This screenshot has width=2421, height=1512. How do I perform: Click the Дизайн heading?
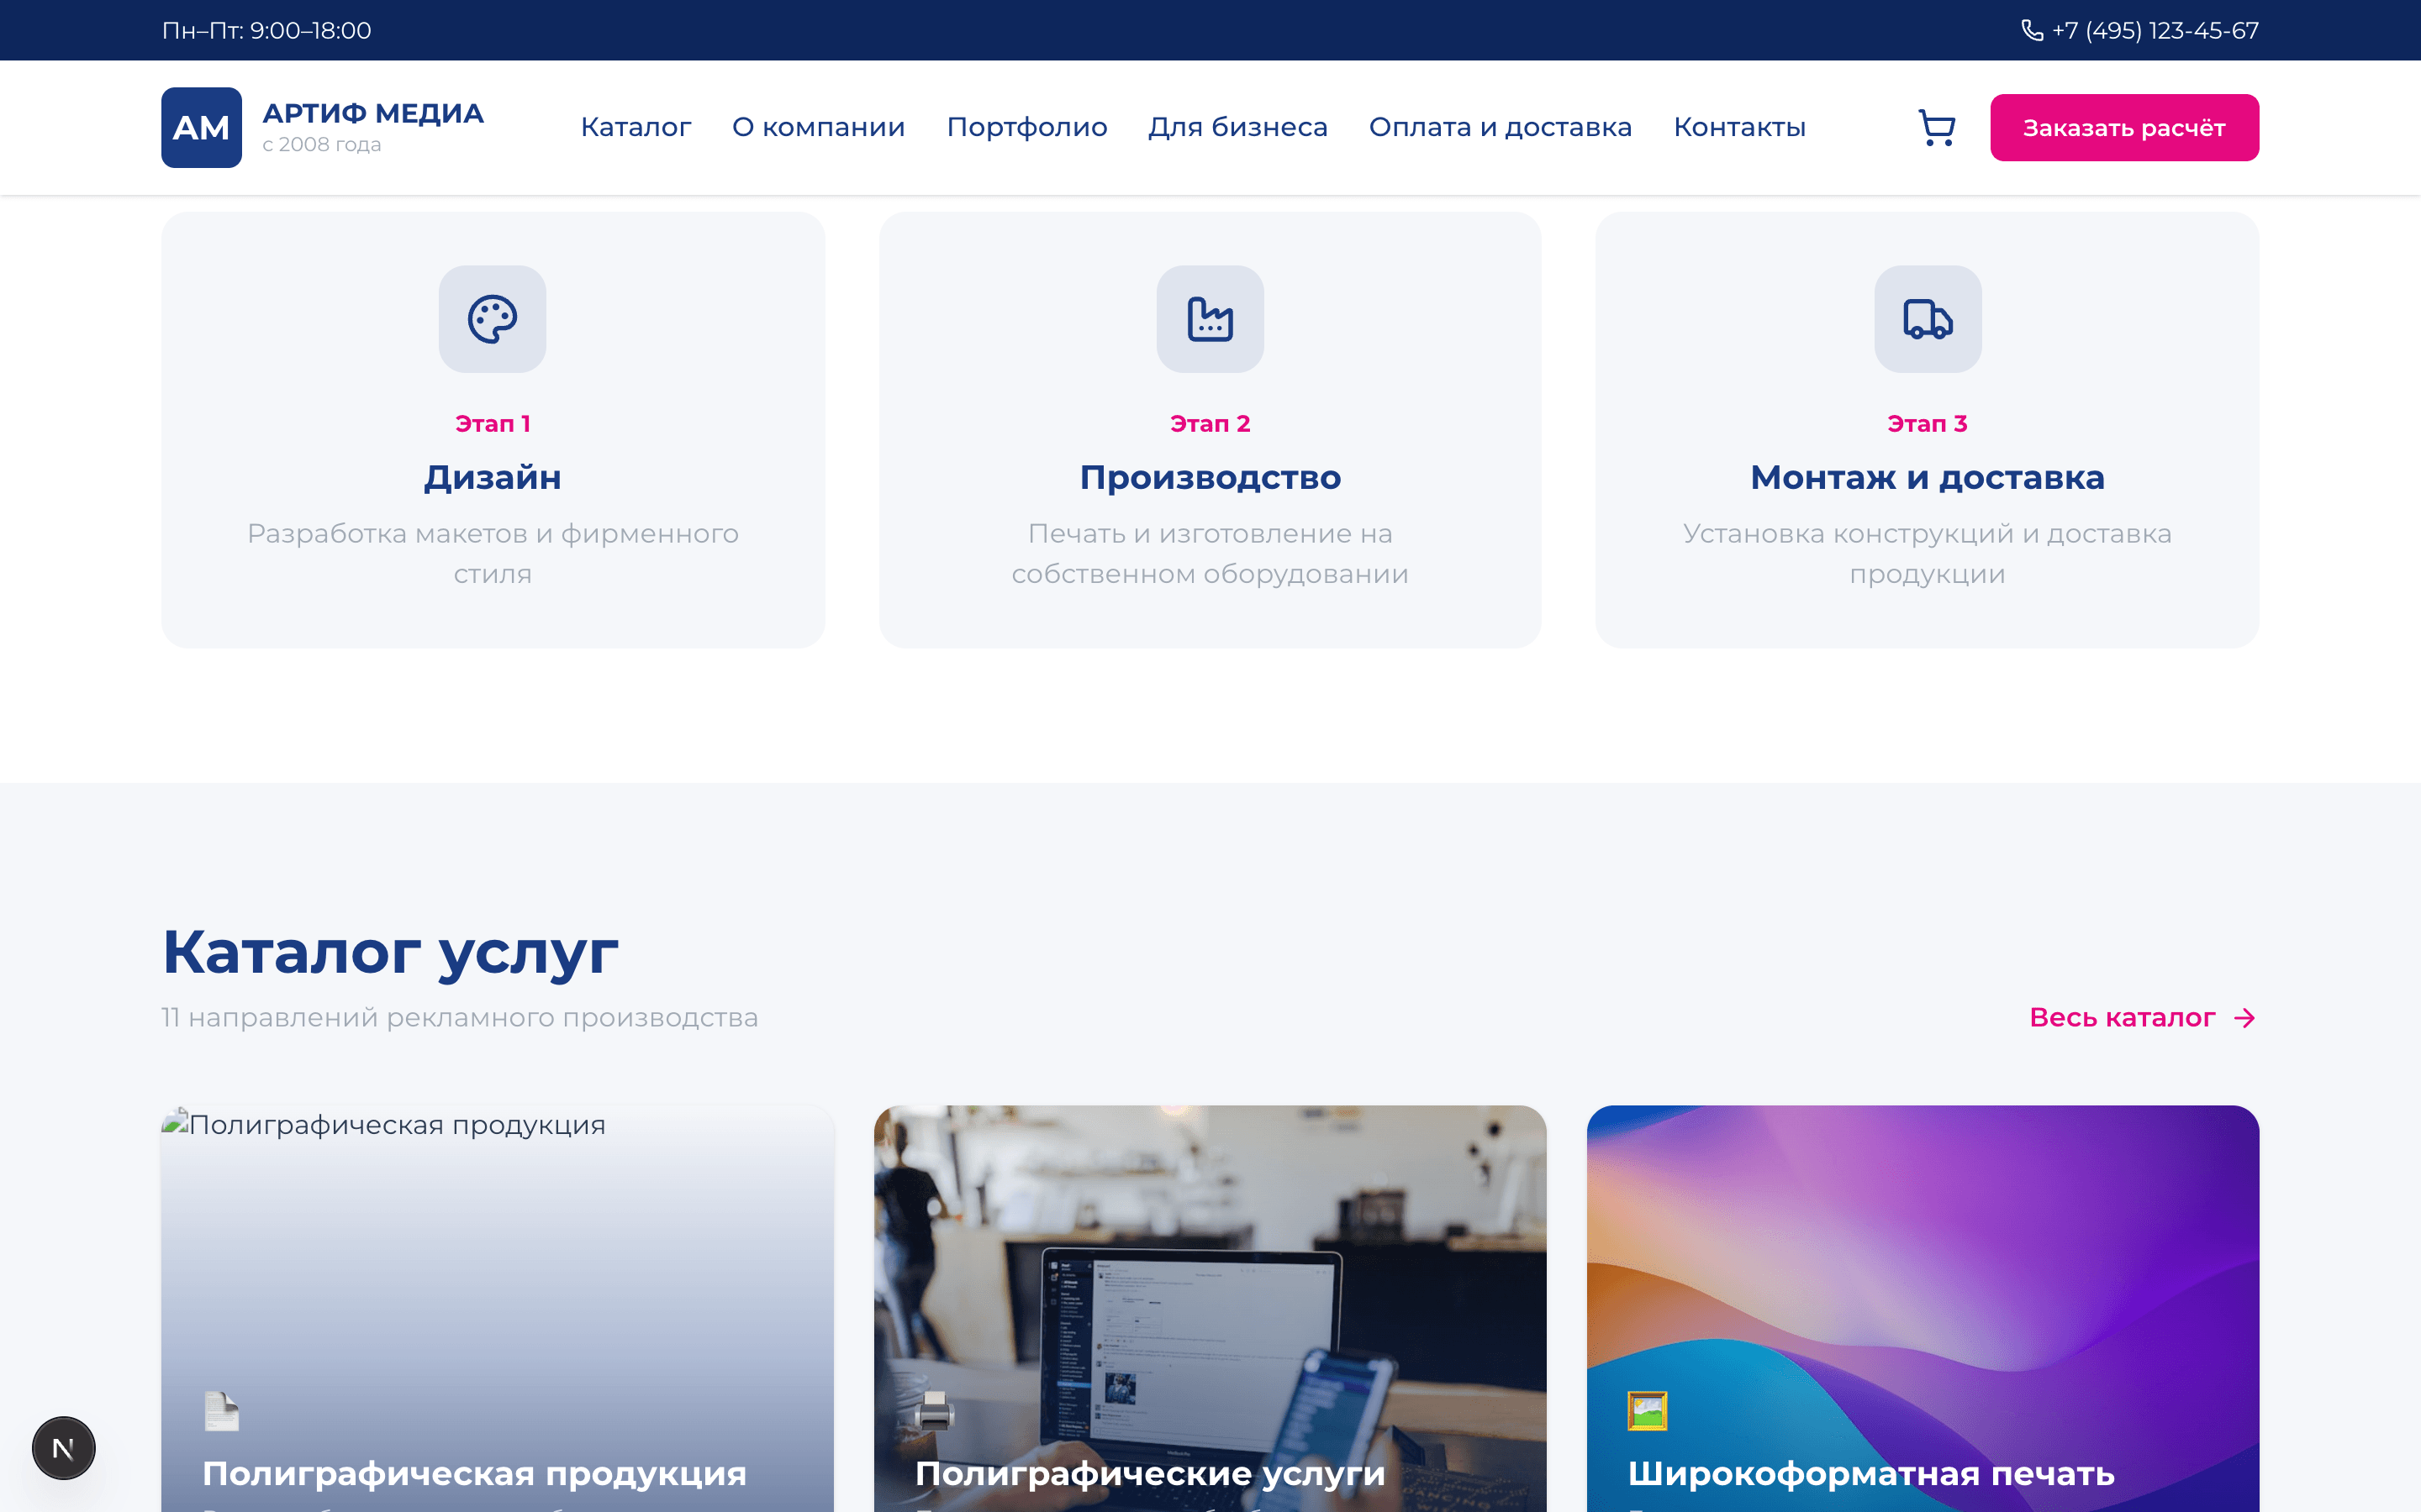tap(493, 478)
